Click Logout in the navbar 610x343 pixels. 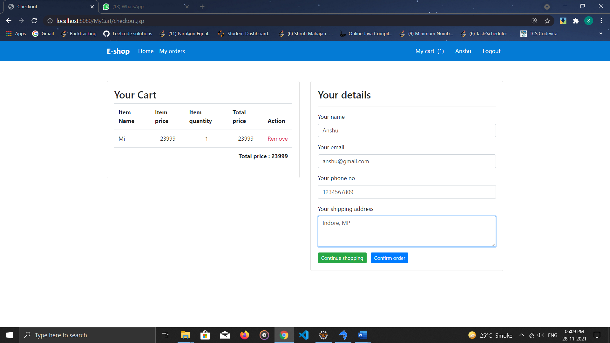(x=491, y=51)
